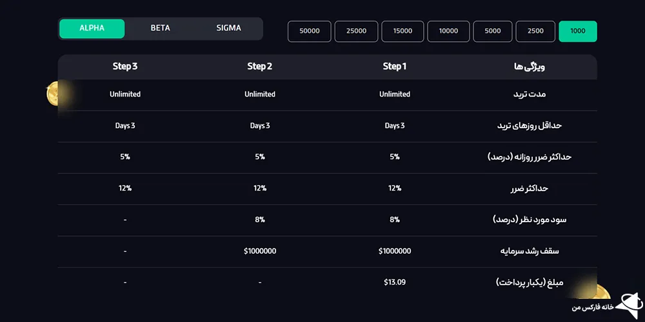The width and height of the screenshot is (645, 322).
Task: Click the Unlimited value under Step 1
Action: (x=395, y=94)
